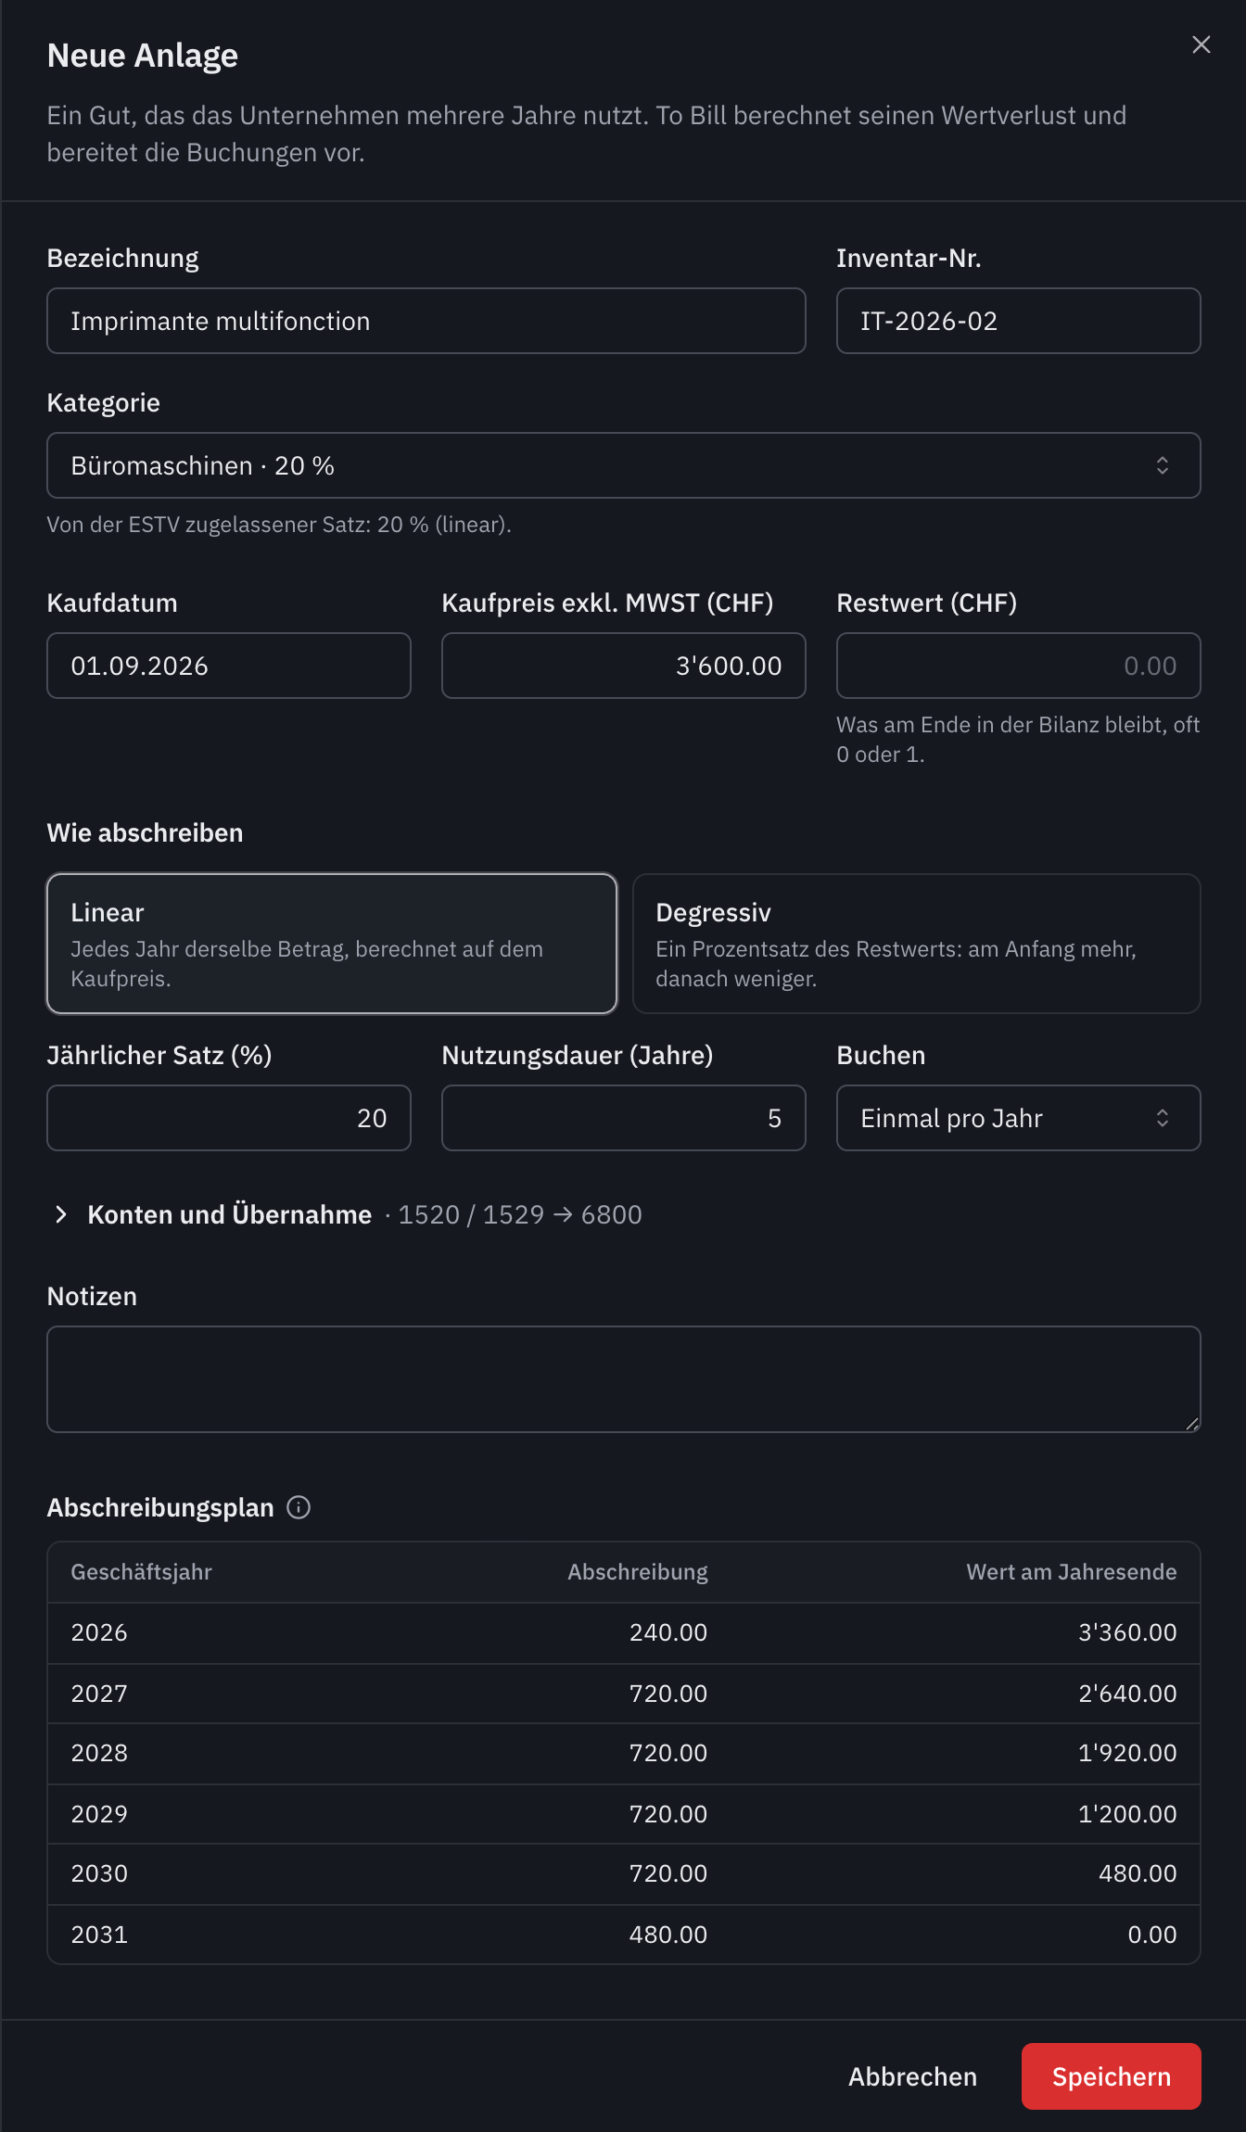Click the Restwert (CHF) field
This screenshot has width=1246, height=2132.
pyautogui.click(x=1018, y=666)
